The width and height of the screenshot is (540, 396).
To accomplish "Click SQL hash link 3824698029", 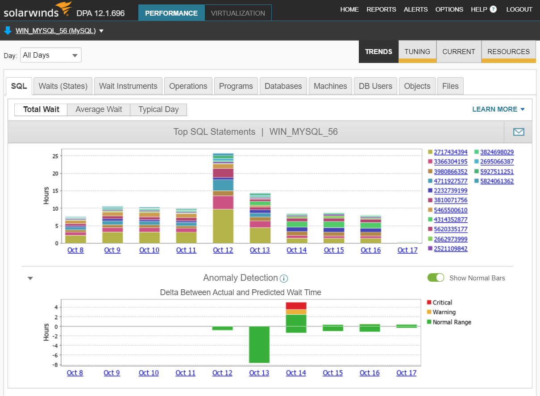I will coord(497,152).
